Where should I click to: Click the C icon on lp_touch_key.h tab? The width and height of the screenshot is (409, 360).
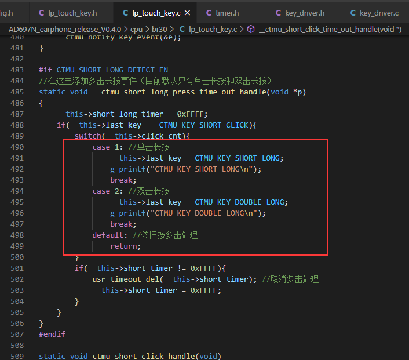pyautogui.click(x=41, y=13)
